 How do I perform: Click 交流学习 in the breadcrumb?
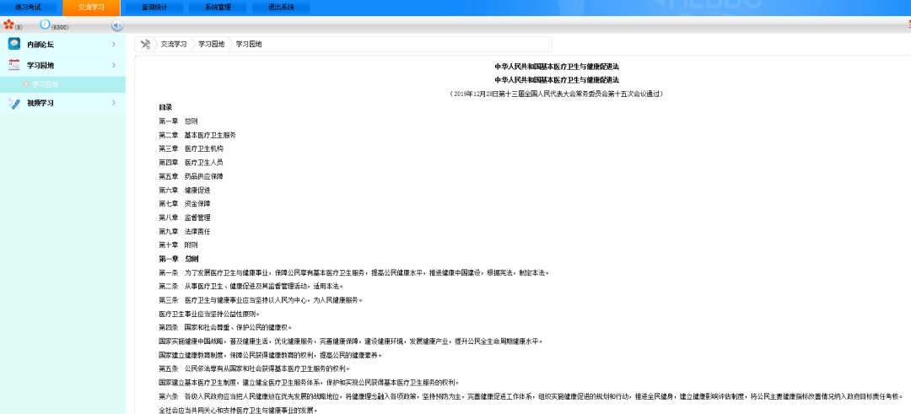tap(174, 44)
